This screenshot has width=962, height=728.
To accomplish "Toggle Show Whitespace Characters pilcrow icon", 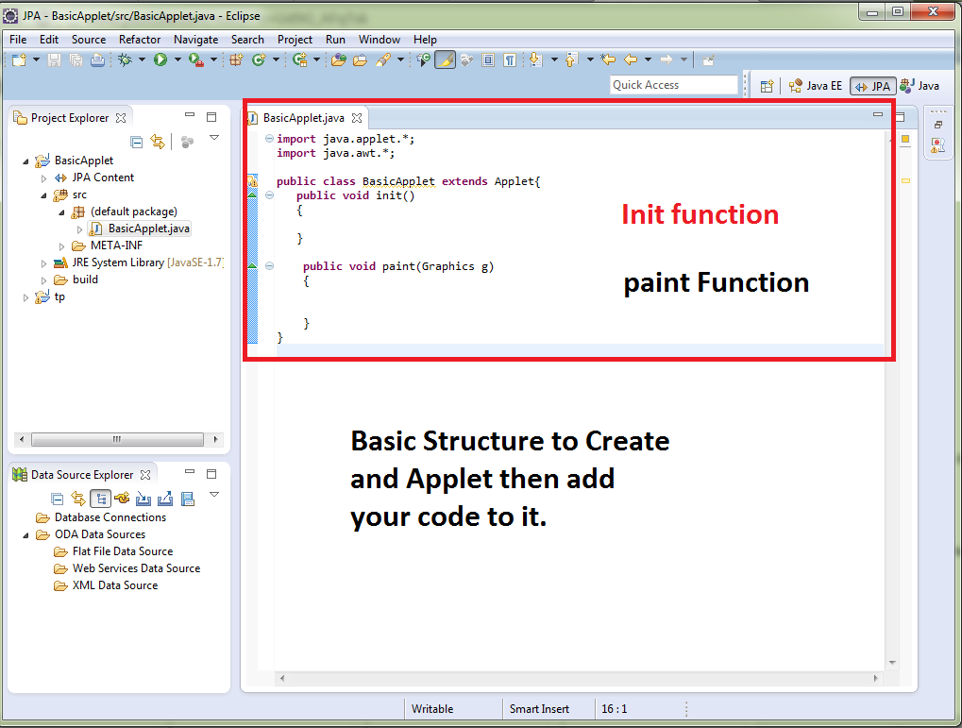I will tap(509, 59).
